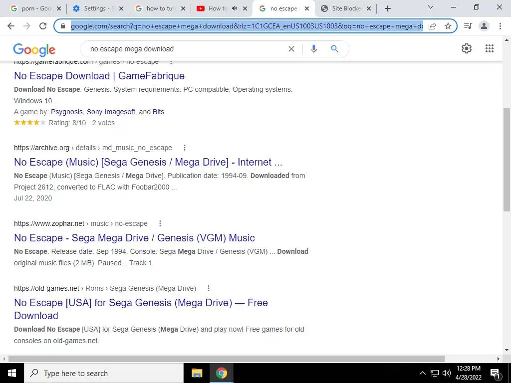Open File Explorer from the taskbar
The width and height of the screenshot is (511, 383).
click(x=197, y=373)
